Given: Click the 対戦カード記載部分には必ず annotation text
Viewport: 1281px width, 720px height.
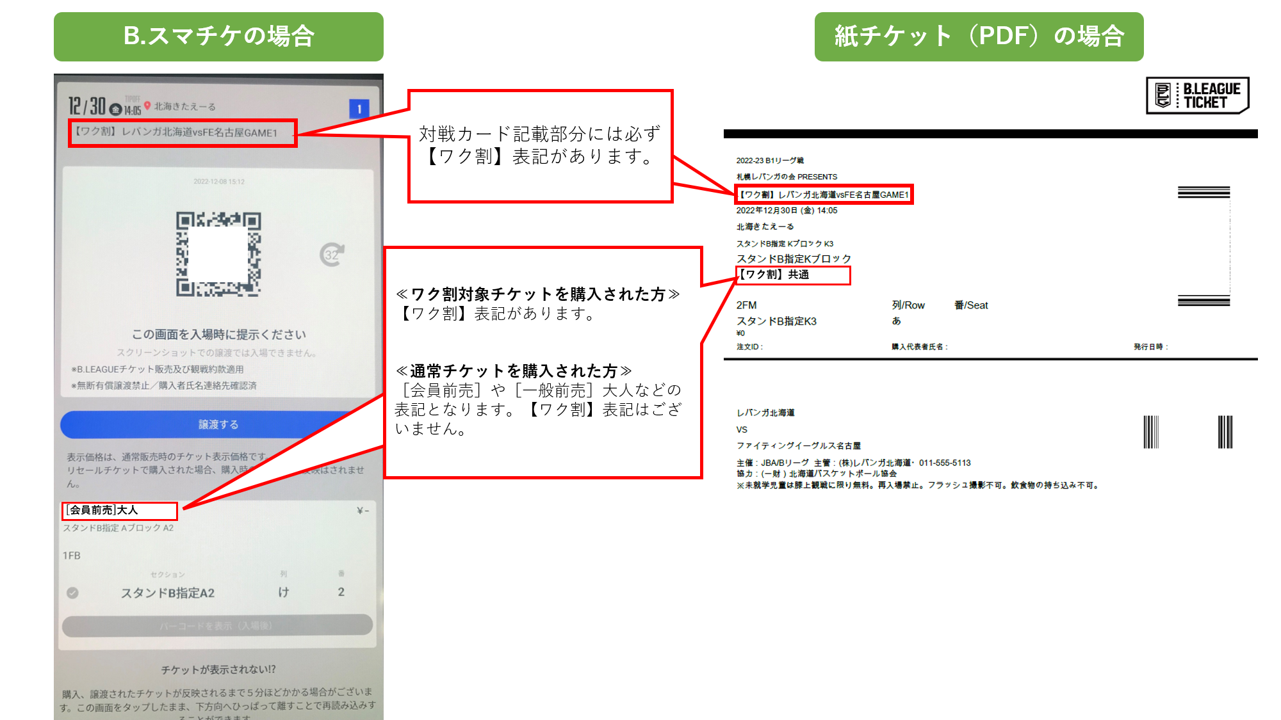Looking at the screenshot, I should click(x=539, y=134).
